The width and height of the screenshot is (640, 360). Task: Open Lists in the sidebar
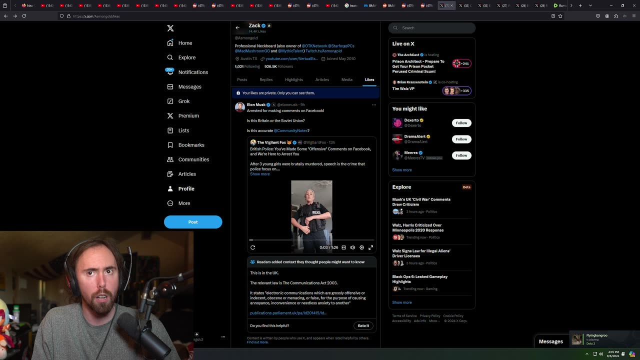coord(178,130)
